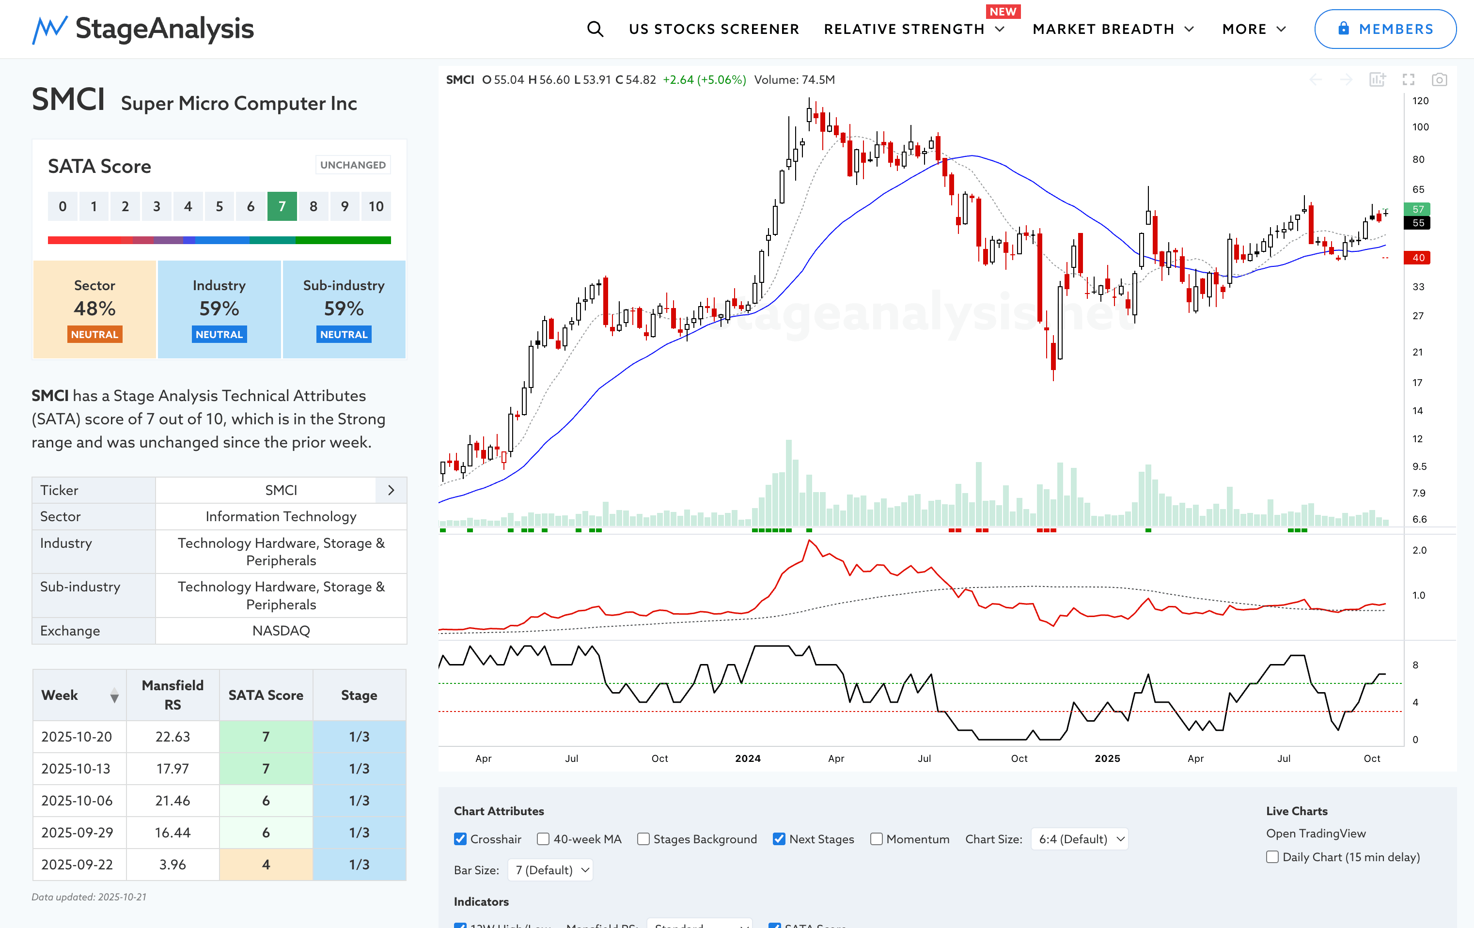
Task: Enable the 40-week MA checkbox
Action: pos(543,839)
